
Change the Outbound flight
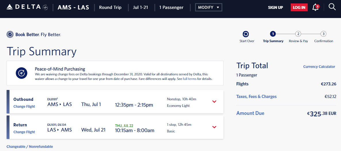pyautogui.click(x=24, y=107)
